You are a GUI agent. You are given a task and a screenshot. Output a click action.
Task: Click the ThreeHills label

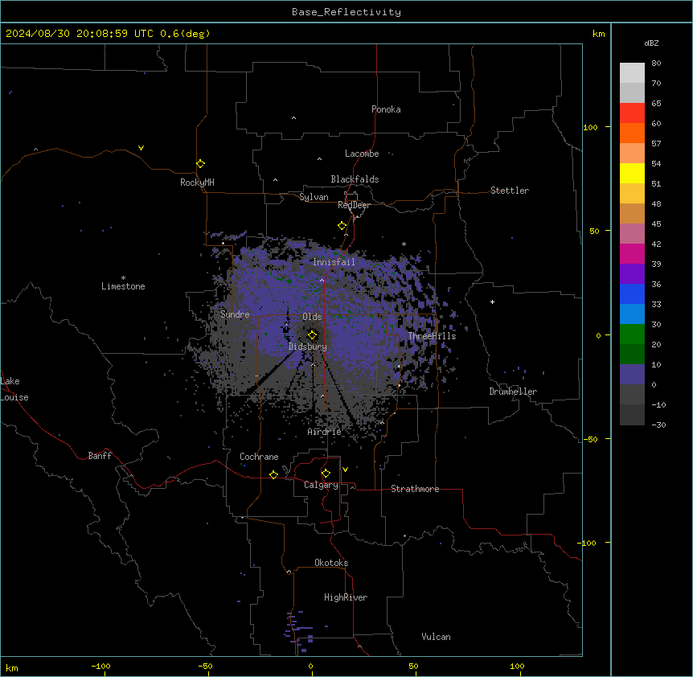[432, 336]
